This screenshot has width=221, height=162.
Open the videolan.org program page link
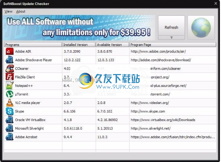tap(150, 103)
